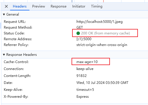Viewport: 148px width, 105px height.
Task: Click the GET request method value
Action: pos(80,27)
